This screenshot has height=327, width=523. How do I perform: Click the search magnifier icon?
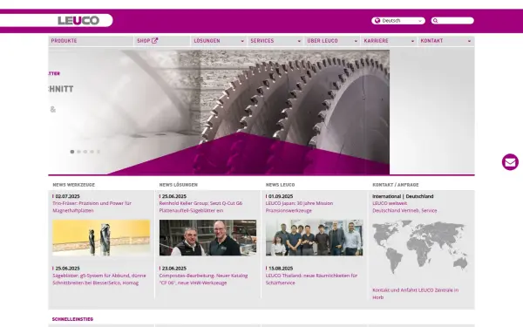(x=435, y=21)
